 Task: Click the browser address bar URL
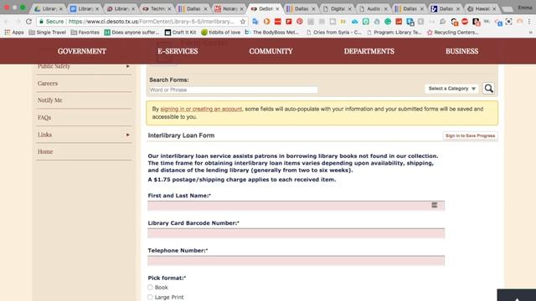click(x=152, y=22)
